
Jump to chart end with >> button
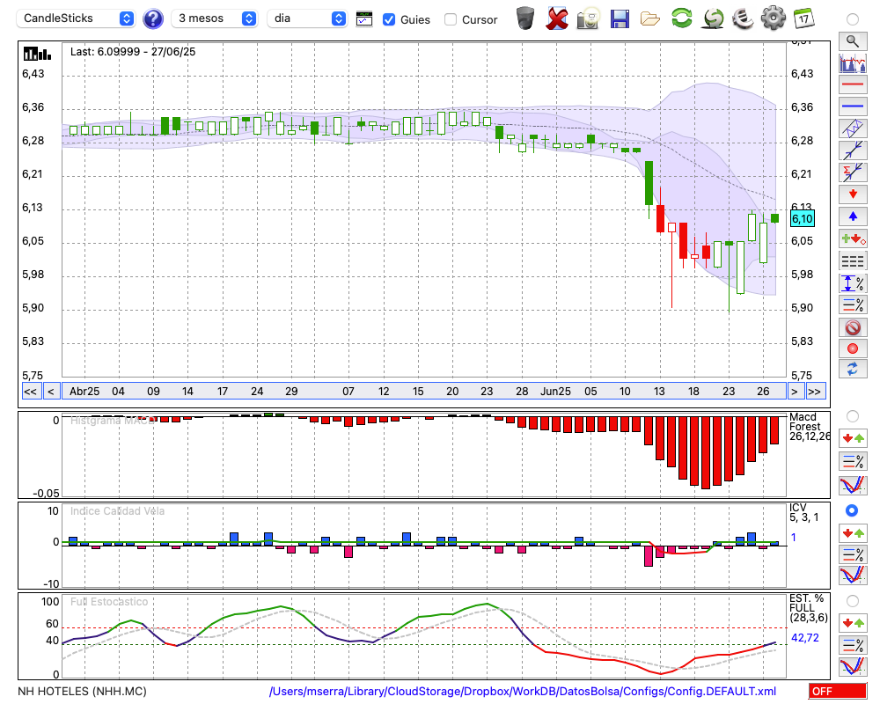(x=815, y=392)
